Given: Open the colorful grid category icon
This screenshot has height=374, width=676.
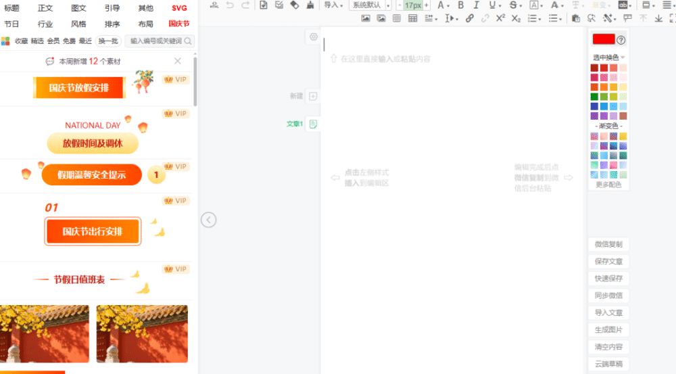Looking at the screenshot, I should pyautogui.click(x=5, y=41).
